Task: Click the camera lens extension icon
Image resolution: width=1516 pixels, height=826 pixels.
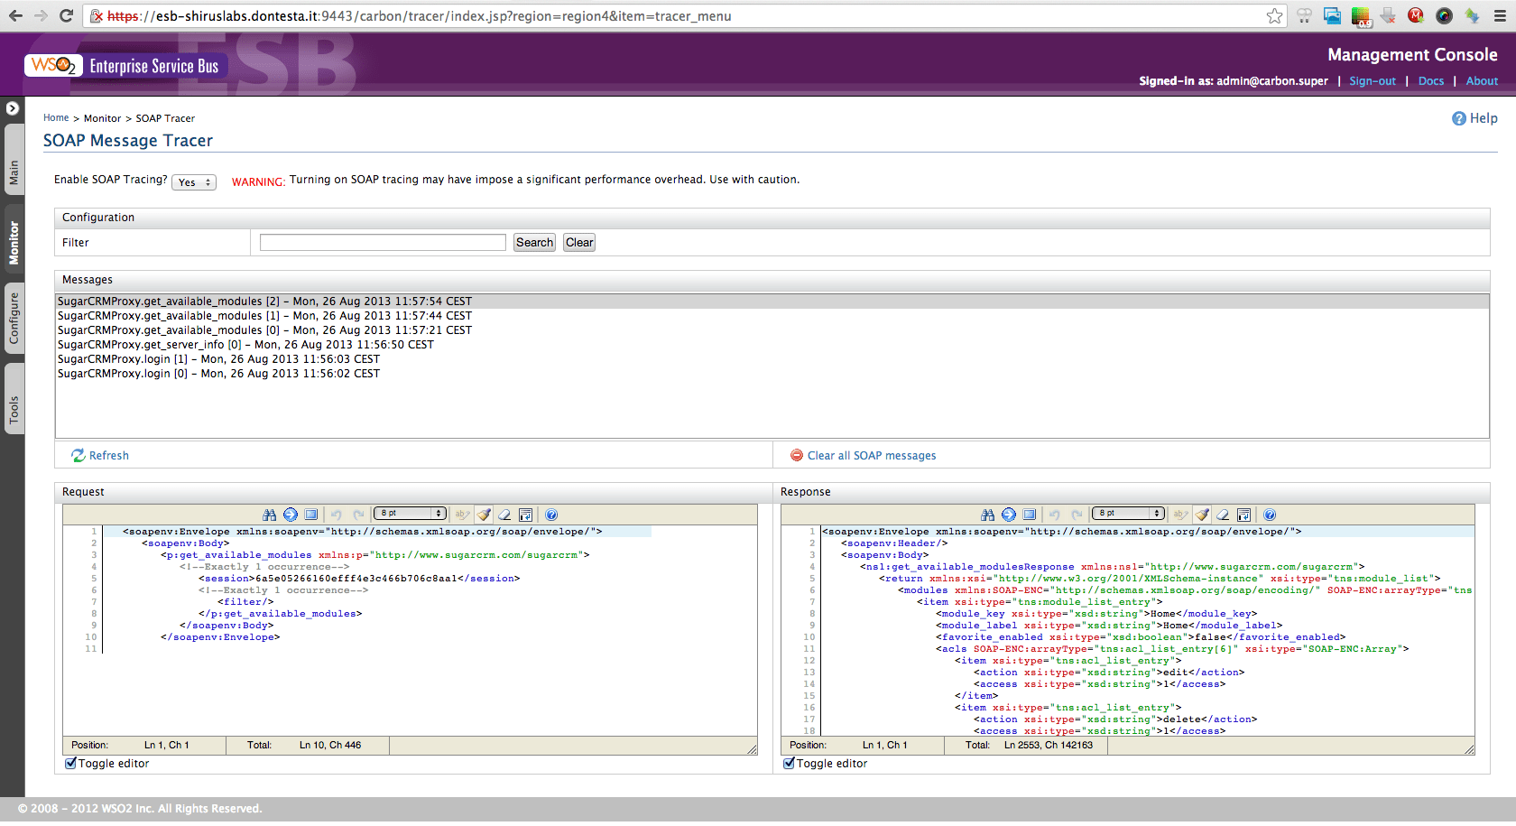Action: (x=1444, y=15)
